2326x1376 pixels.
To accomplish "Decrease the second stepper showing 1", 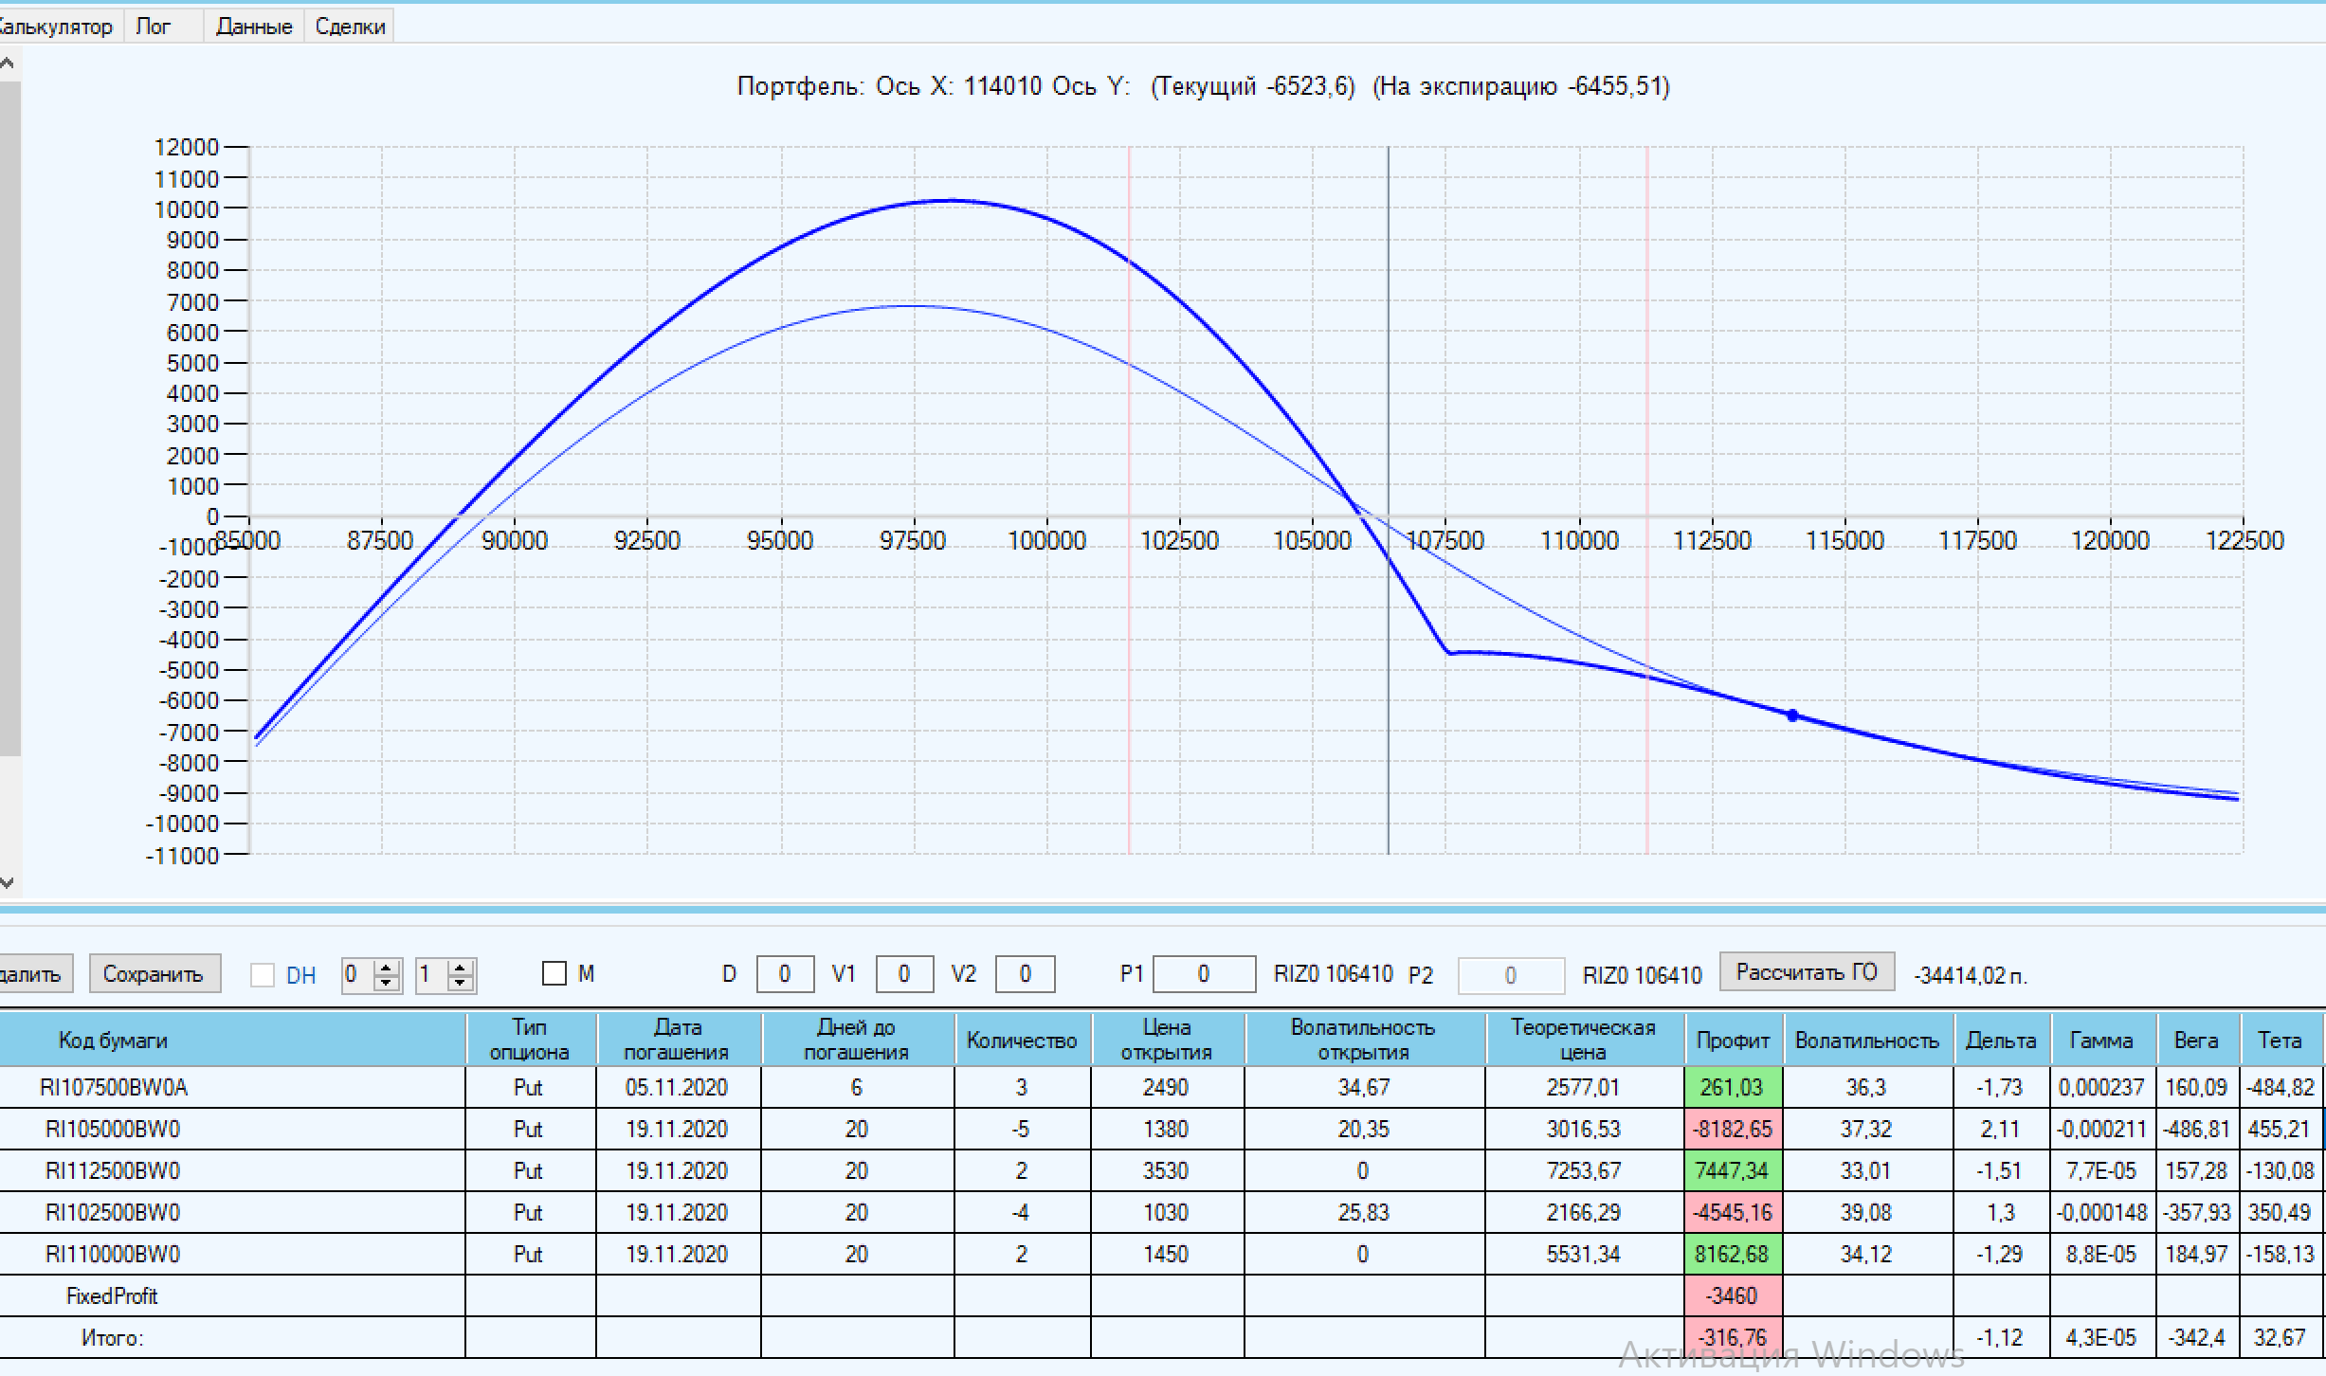I will coord(461,983).
